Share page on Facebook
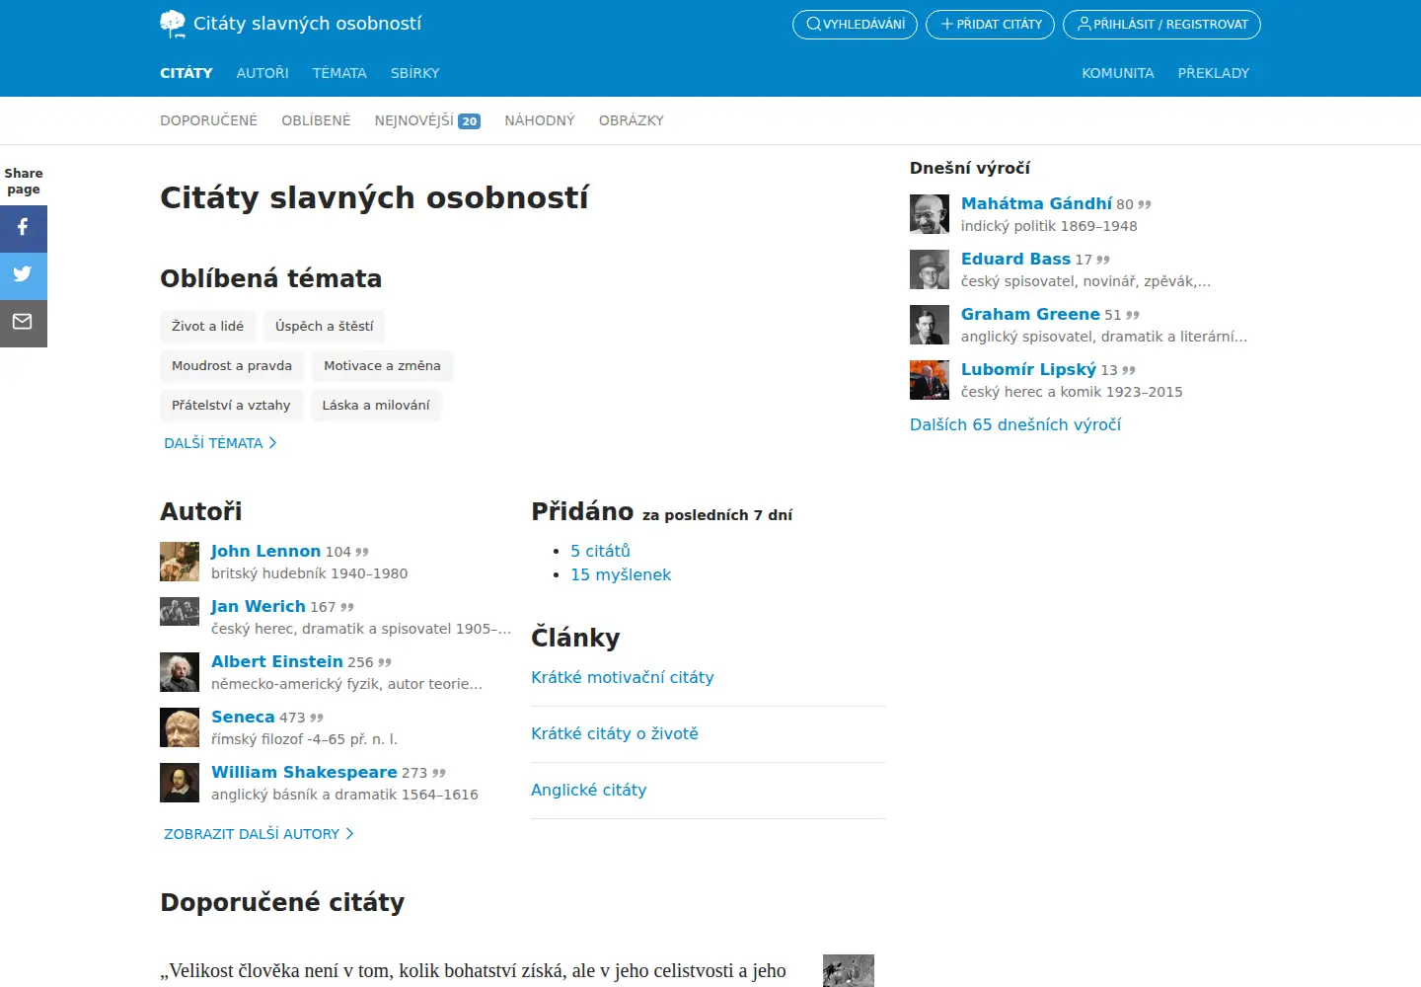This screenshot has width=1421, height=987. click(x=24, y=228)
